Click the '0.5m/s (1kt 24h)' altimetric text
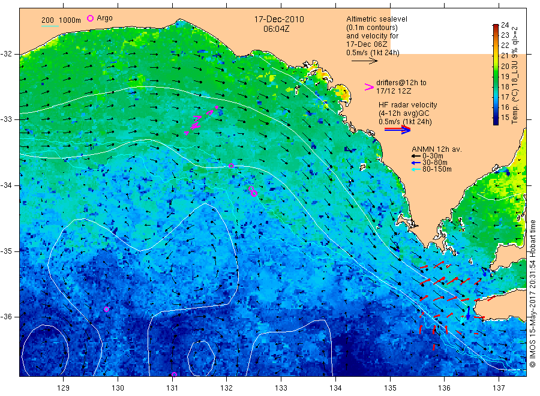Image resolution: width=540 pixels, height=396 pixels. pyautogui.click(x=373, y=53)
